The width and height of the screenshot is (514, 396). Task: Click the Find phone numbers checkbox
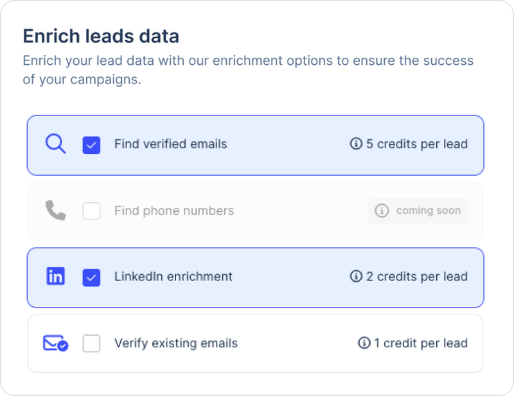(91, 211)
